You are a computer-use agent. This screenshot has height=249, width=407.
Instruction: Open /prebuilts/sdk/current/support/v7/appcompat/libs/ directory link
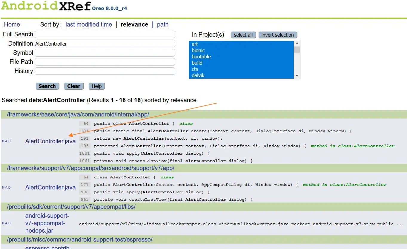[71, 207]
